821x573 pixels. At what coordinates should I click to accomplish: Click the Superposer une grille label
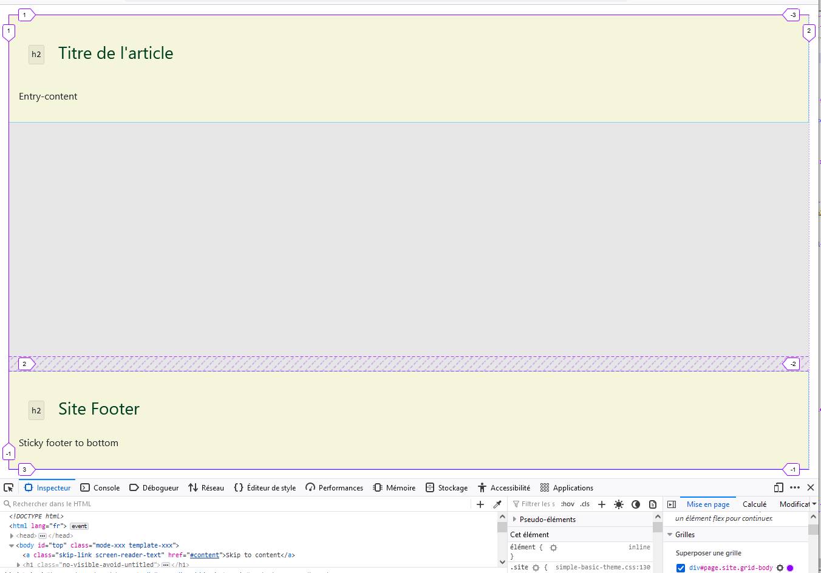point(709,553)
